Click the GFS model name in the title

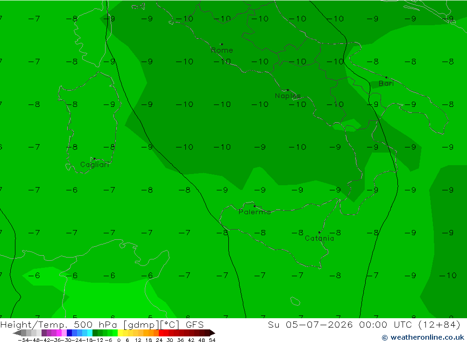194,324
